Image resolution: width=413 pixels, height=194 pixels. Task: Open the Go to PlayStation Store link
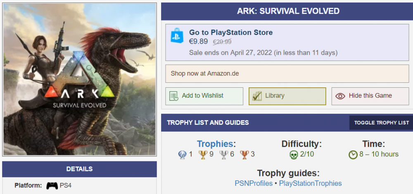click(x=231, y=33)
